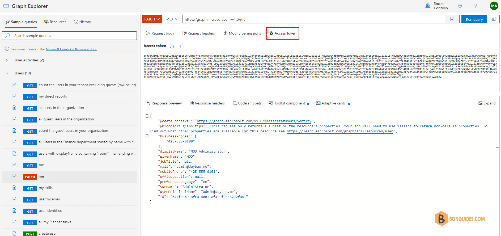Toggle root JSON object collapse box
Image resolution: width=501 pixels, height=236 pixels.
pos(147,116)
